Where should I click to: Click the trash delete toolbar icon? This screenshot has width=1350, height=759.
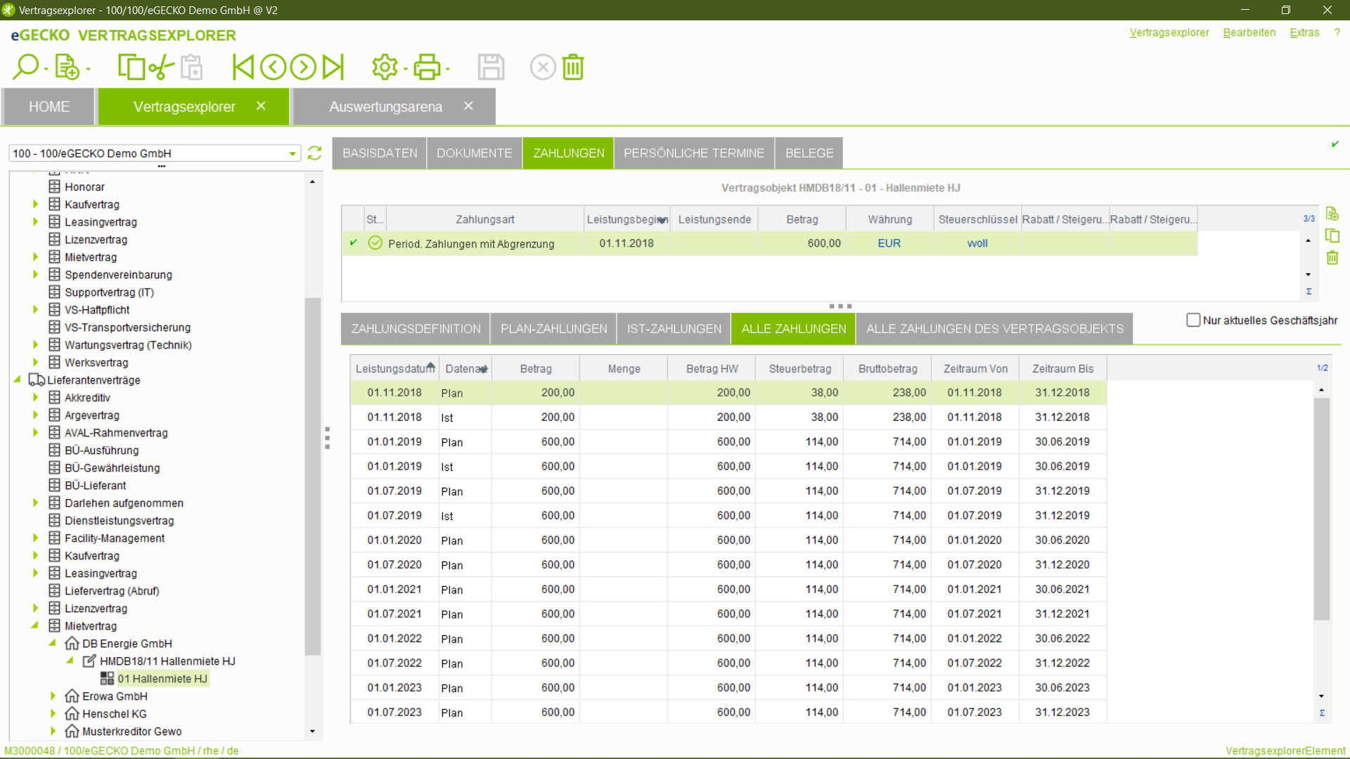tap(573, 67)
